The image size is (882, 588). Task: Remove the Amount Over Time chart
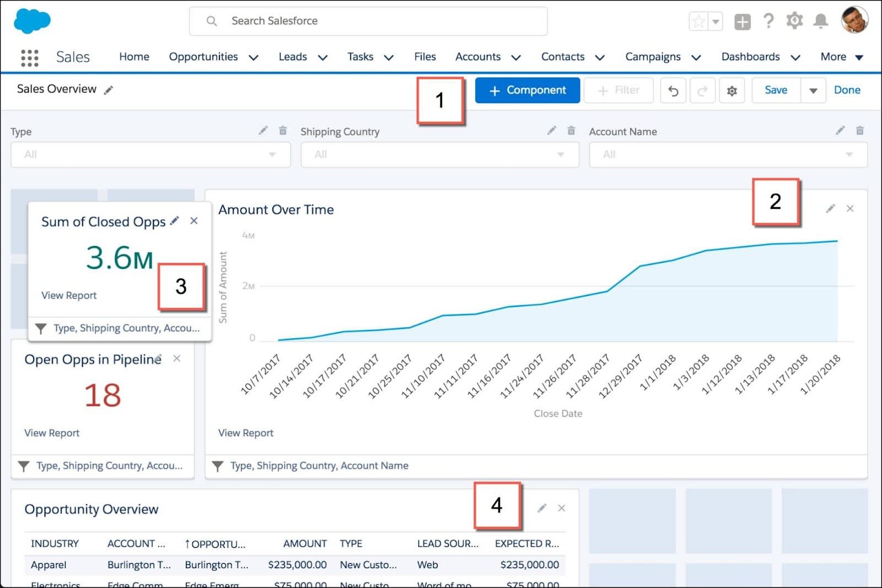tap(850, 209)
